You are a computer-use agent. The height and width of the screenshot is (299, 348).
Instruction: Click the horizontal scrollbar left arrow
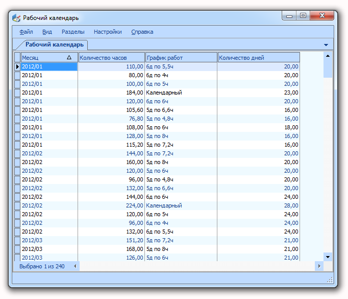pos(75,266)
